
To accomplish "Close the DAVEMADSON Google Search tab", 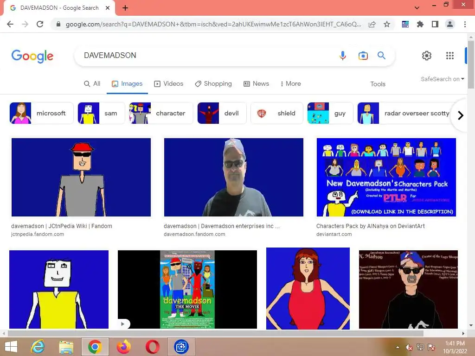I will tap(108, 8).
